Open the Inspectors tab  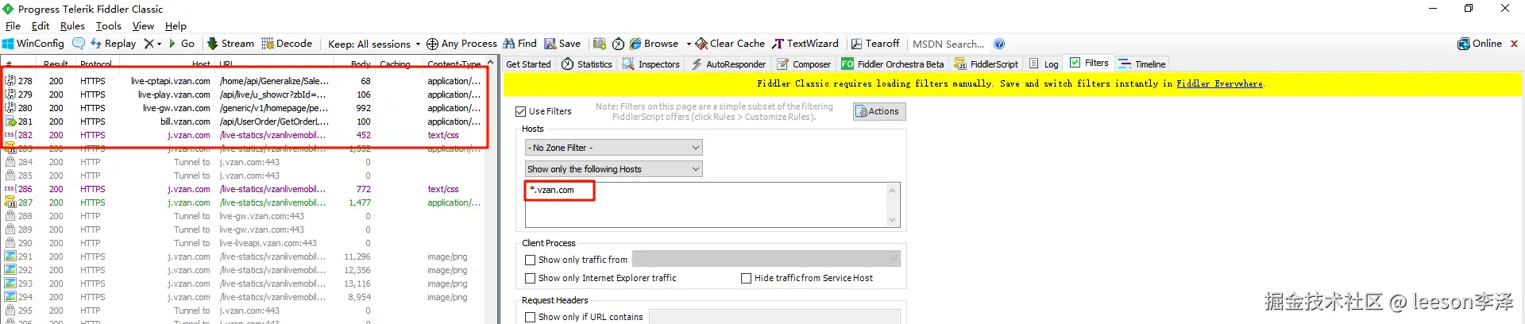click(651, 64)
